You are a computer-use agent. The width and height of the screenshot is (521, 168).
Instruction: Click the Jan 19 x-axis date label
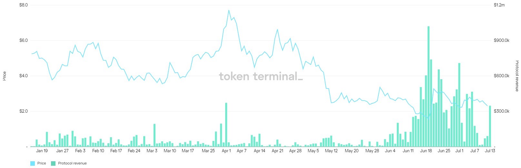42,151
